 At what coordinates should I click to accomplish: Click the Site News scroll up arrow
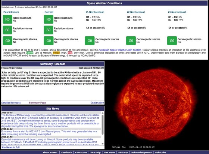pyautogui.click(x=103, y=113)
